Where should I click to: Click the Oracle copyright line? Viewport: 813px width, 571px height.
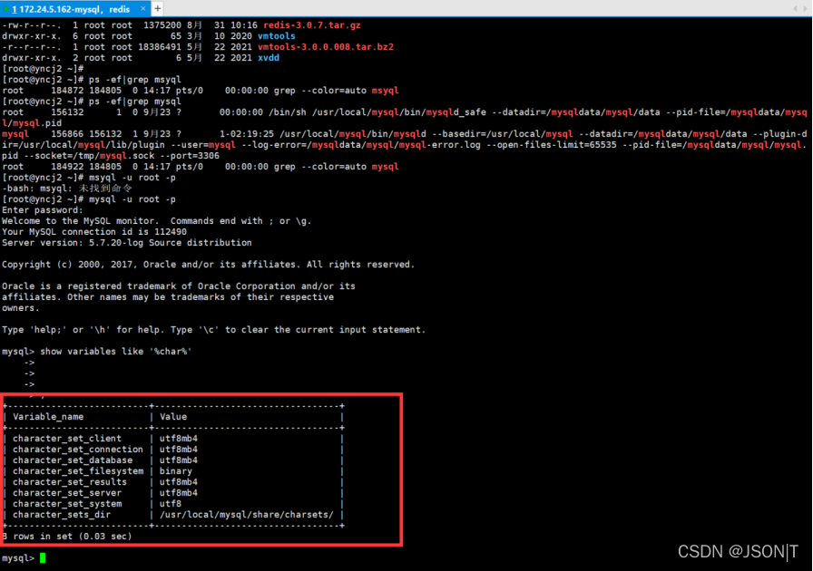click(209, 265)
